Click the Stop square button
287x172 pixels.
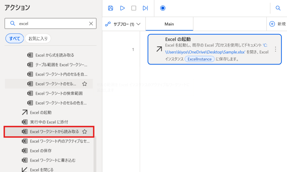[134, 8]
